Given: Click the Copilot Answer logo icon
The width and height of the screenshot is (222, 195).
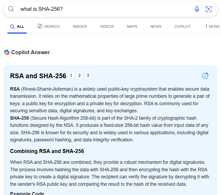Looking at the screenshot, I should [7, 52].
